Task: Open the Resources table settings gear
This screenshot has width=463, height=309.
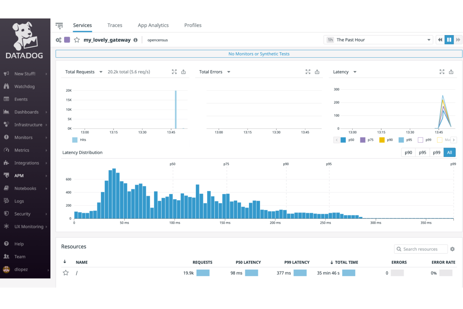Action: click(x=452, y=249)
